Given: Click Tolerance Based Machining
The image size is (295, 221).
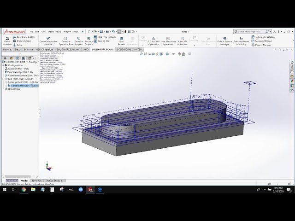Looking at the screenshot, I should pos(242,41).
